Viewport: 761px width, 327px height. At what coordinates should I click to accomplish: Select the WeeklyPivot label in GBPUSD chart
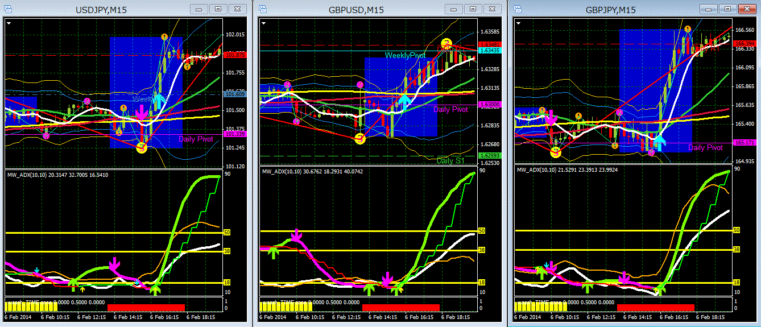click(x=405, y=55)
